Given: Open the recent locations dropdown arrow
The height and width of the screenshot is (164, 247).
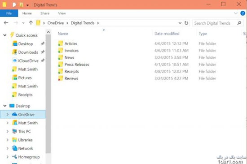Looking at the screenshot, I should (x=23, y=23).
